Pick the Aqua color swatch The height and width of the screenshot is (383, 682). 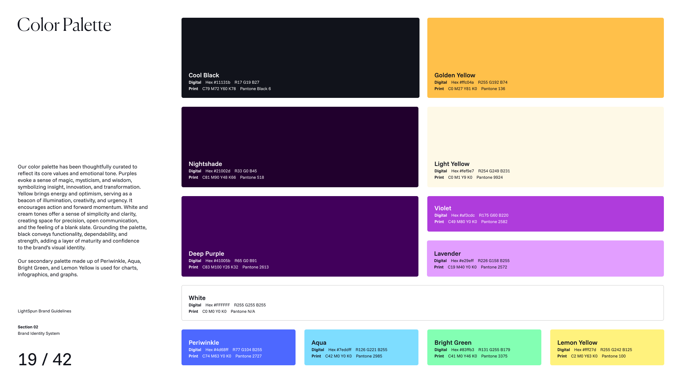click(x=361, y=347)
